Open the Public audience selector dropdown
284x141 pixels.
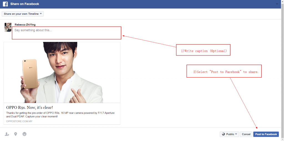click(229, 134)
